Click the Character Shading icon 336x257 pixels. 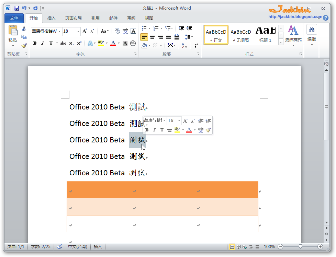click(x=125, y=44)
